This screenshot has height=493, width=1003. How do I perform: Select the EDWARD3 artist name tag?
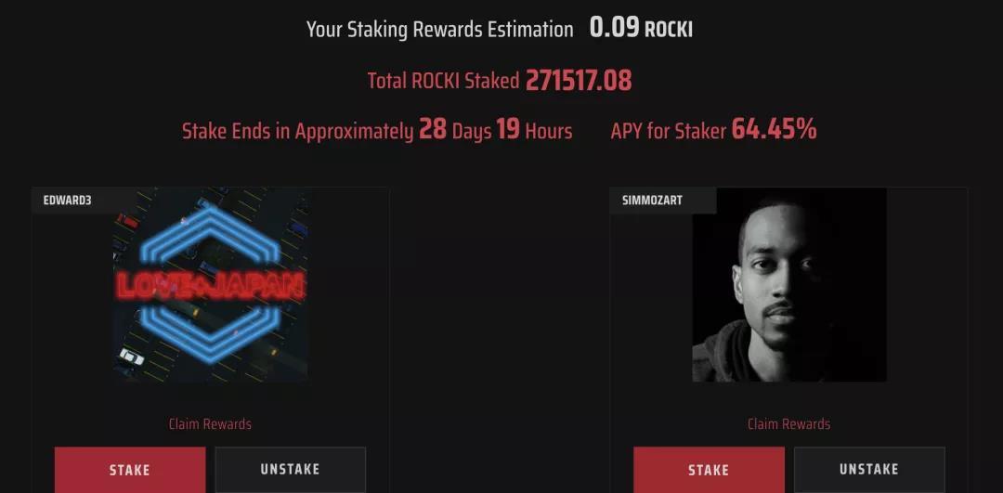coord(67,201)
